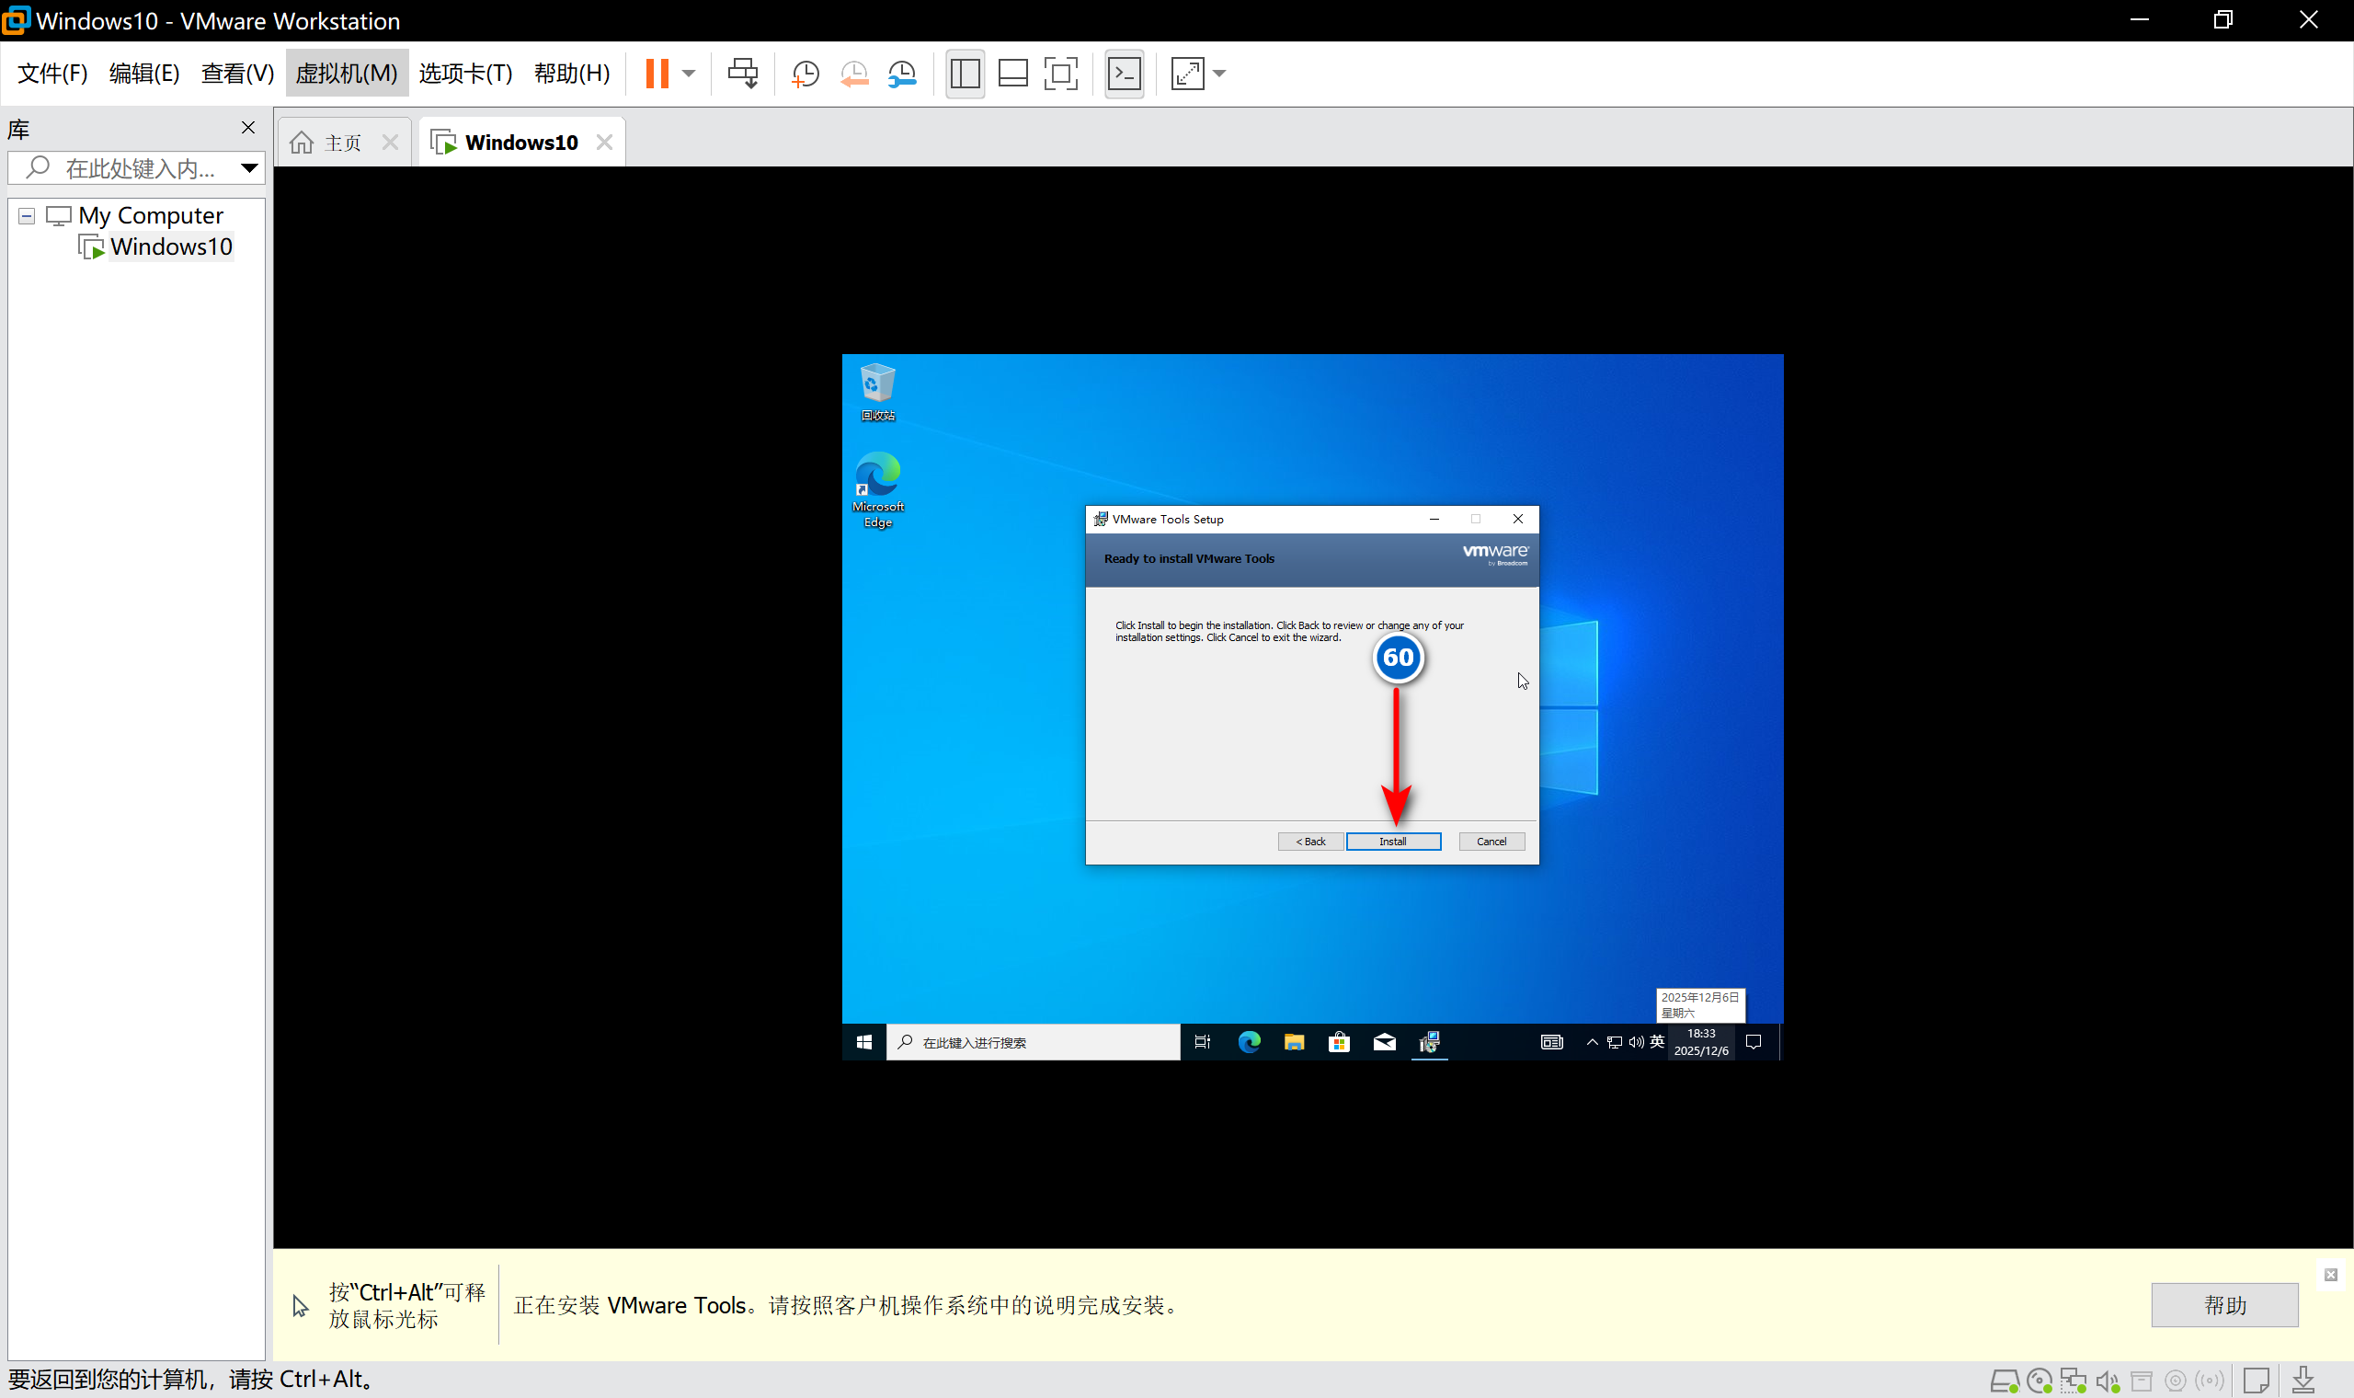The height and width of the screenshot is (1398, 2354).
Task: Enter full screen mode icon
Action: [1061, 74]
